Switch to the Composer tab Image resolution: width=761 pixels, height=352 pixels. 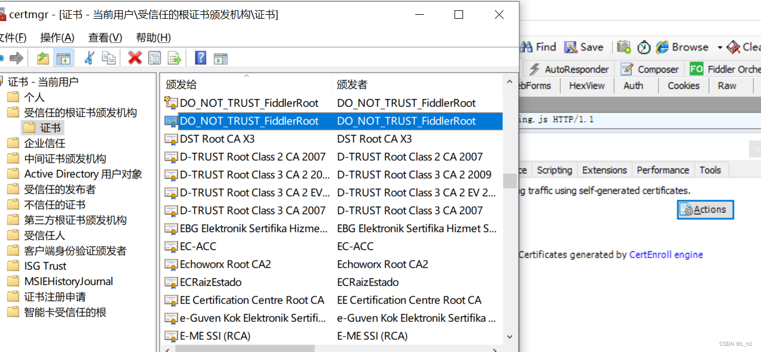[x=650, y=69]
